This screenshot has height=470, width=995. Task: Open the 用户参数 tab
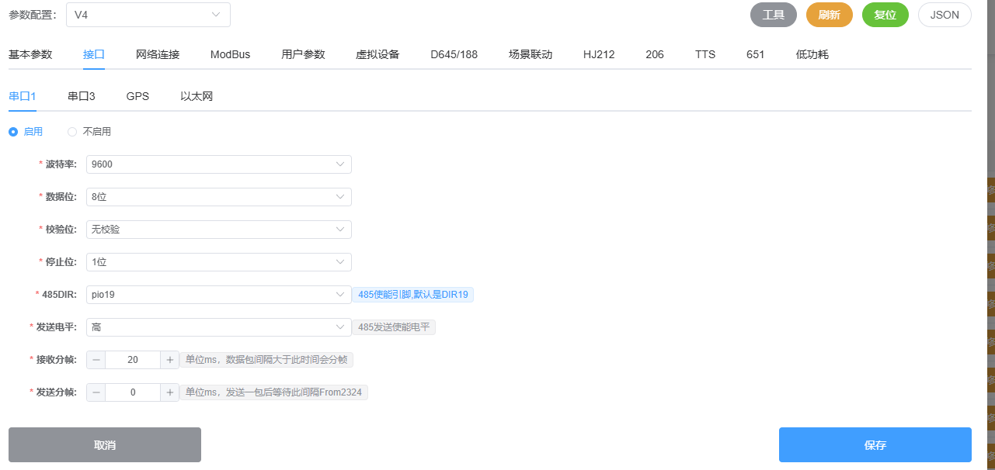pyautogui.click(x=303, y=54)
